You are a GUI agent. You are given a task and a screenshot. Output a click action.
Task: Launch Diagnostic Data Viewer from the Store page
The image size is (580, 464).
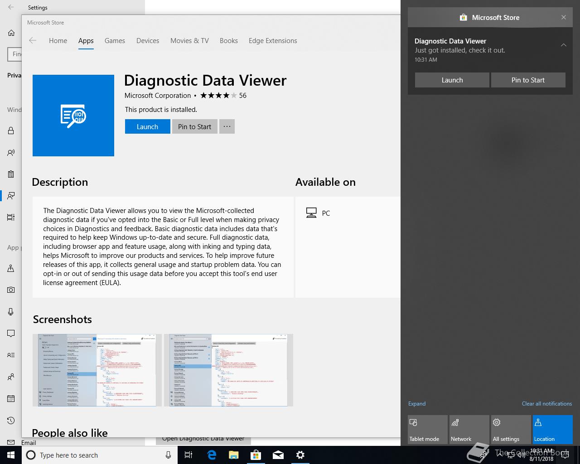click(147, 126)
